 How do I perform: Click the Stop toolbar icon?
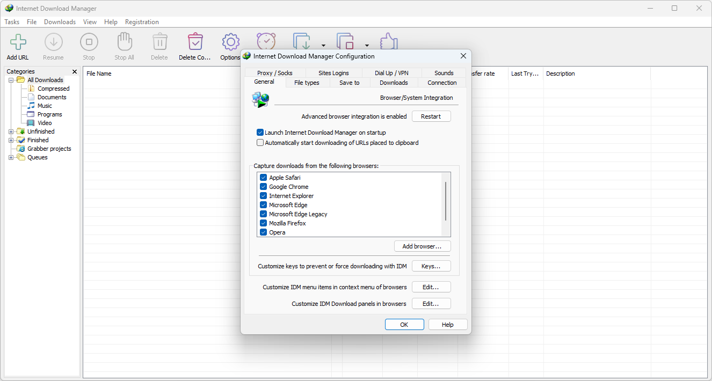tap(89, 42)
